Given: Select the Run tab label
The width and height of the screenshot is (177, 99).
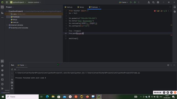Looking at the screenshot, I should [12, 65].
